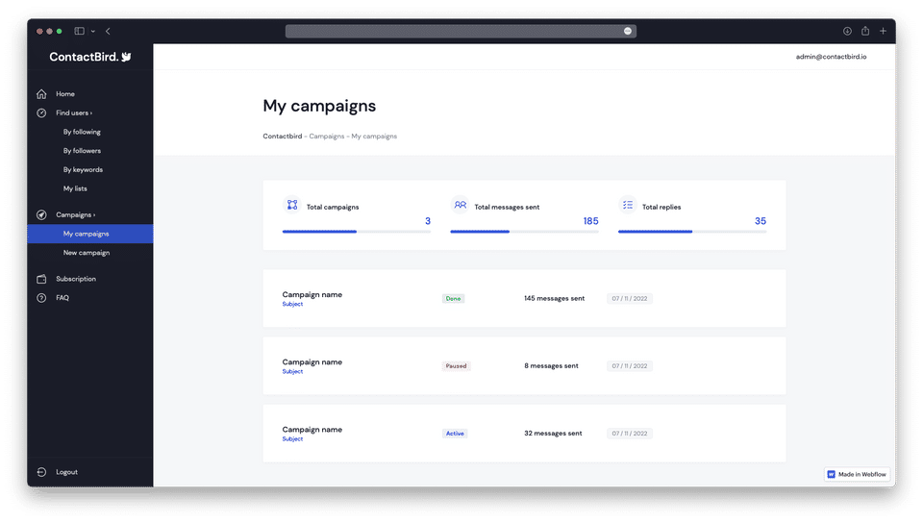Click the ContactBird. logo text
923x523 pixels.
pyautogui.click(x=84, y=57)
